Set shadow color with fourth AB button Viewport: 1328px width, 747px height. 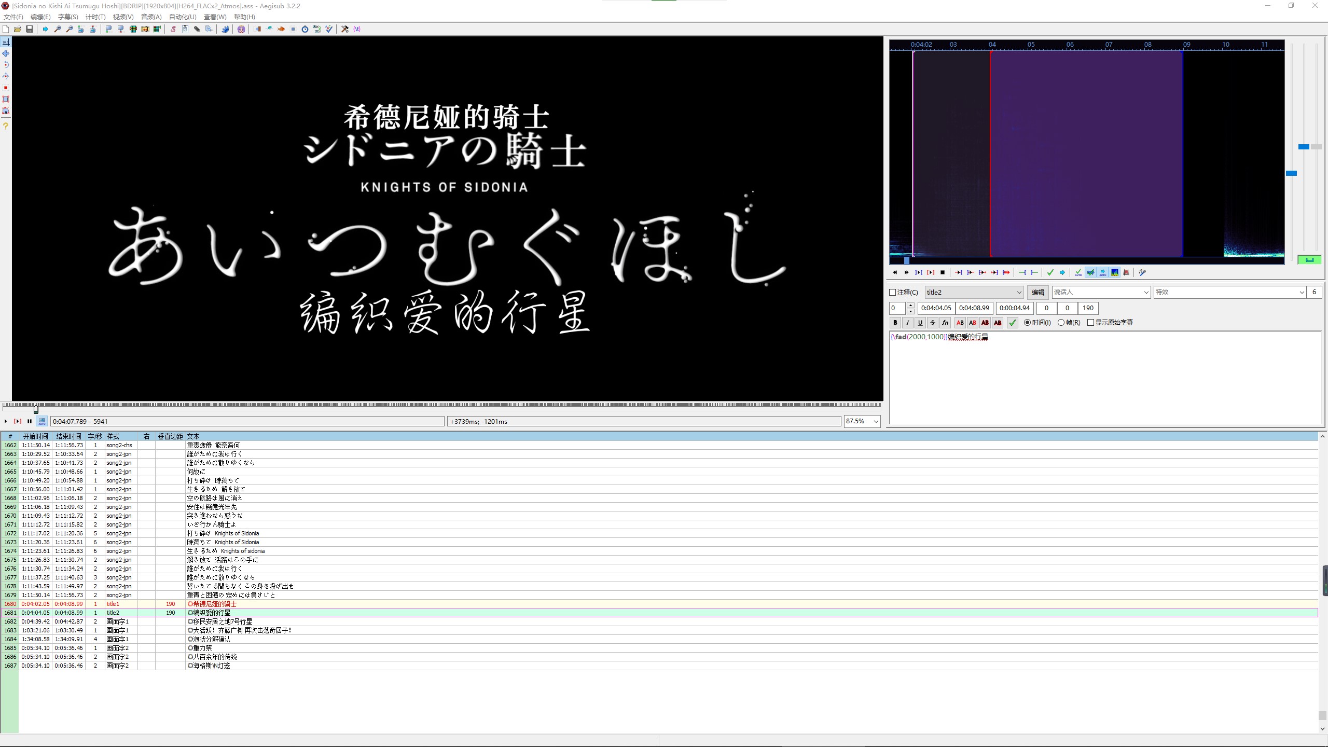pos(998,323)
